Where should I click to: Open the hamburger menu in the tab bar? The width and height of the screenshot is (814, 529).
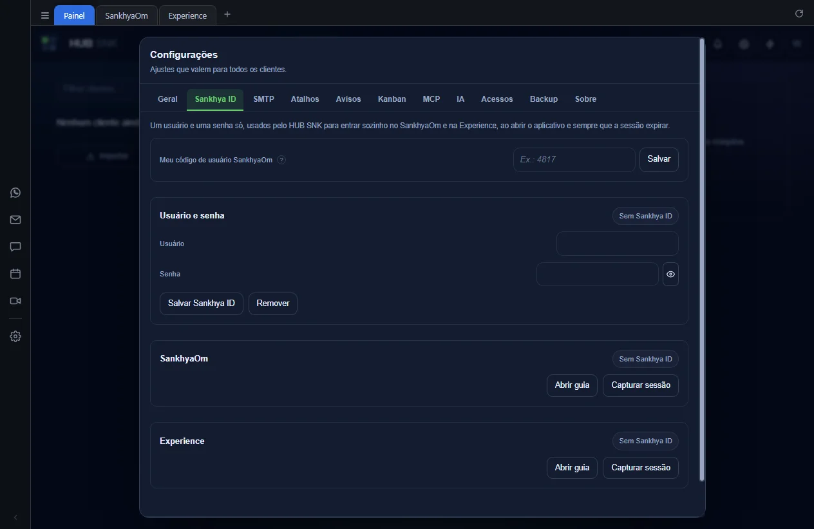pos(45,15)
